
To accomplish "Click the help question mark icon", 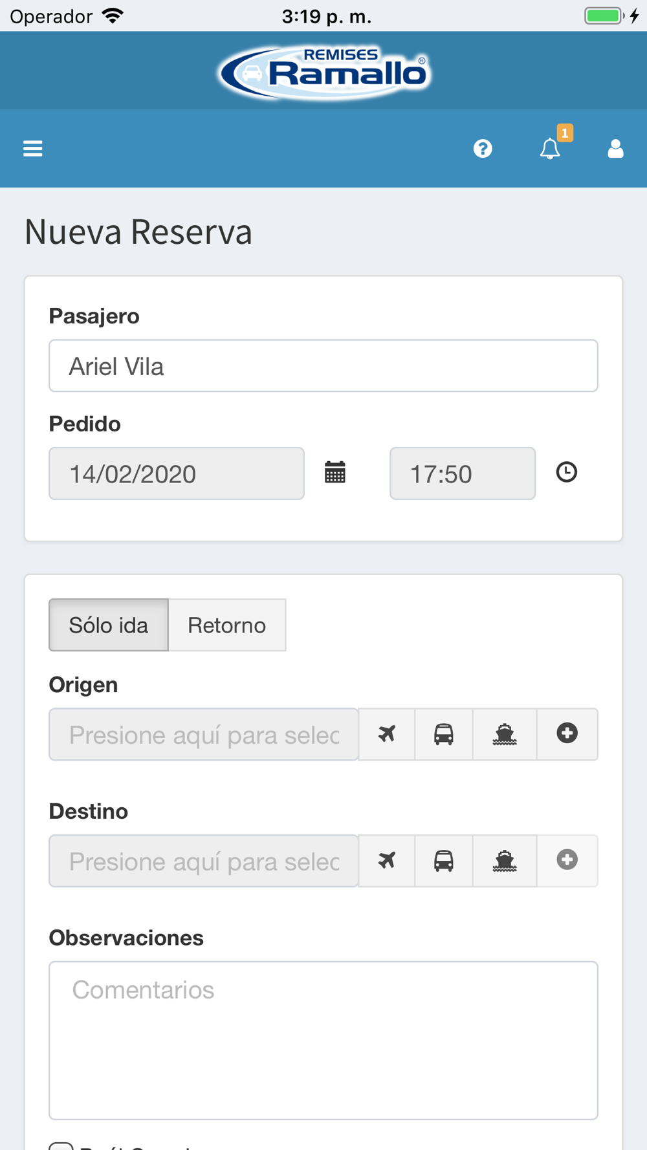I will click(x=483, y=149).
